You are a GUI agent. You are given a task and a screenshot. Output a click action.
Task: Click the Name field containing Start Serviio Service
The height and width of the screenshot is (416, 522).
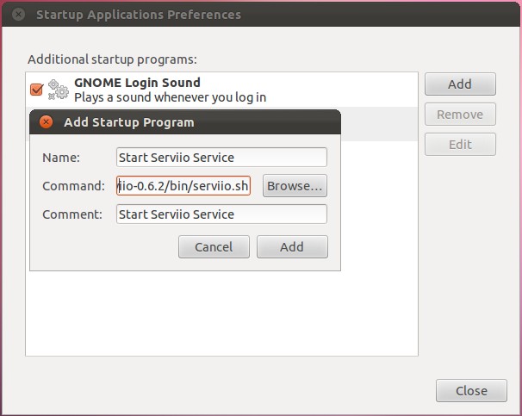coord(221,157)
